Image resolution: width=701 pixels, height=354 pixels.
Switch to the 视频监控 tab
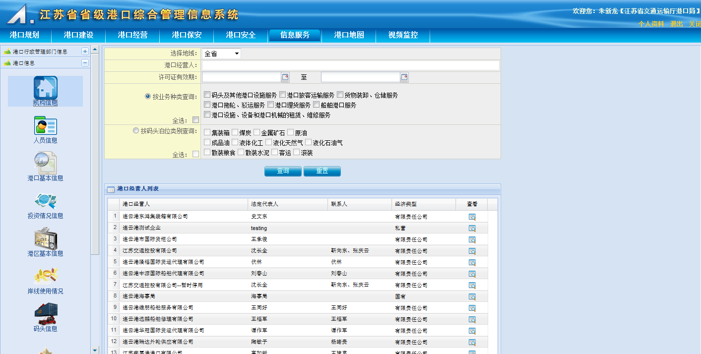pyautogui.click(x=403, y=35)
